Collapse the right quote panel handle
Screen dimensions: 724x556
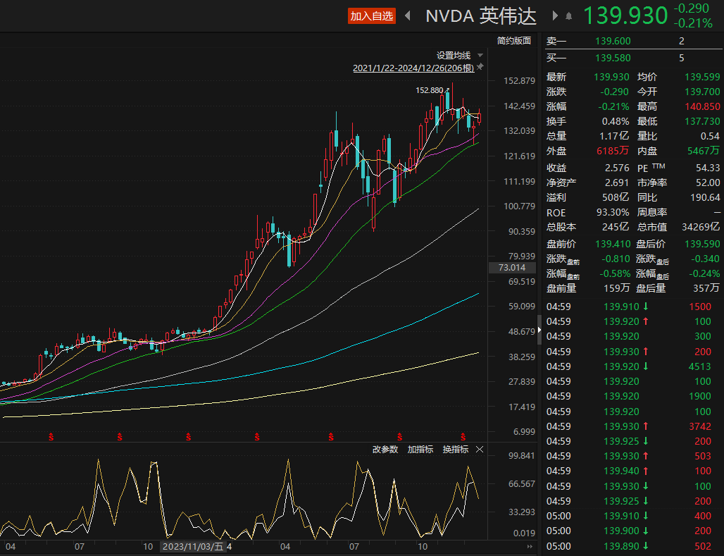(539, 329)
